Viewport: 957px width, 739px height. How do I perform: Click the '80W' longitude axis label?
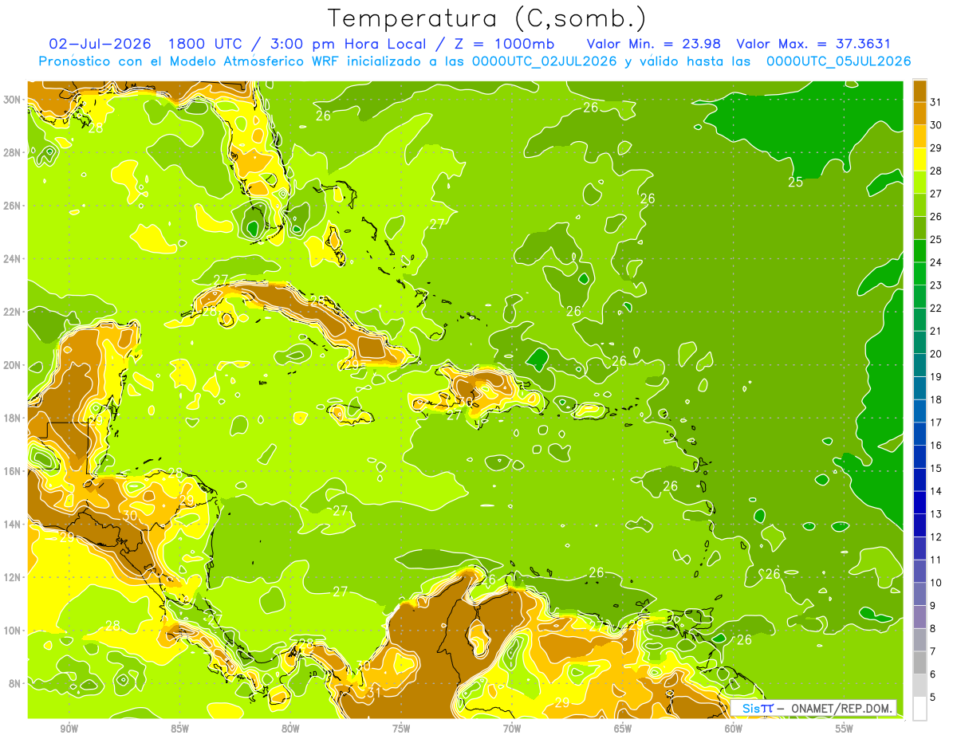click(x=290, y=729)
